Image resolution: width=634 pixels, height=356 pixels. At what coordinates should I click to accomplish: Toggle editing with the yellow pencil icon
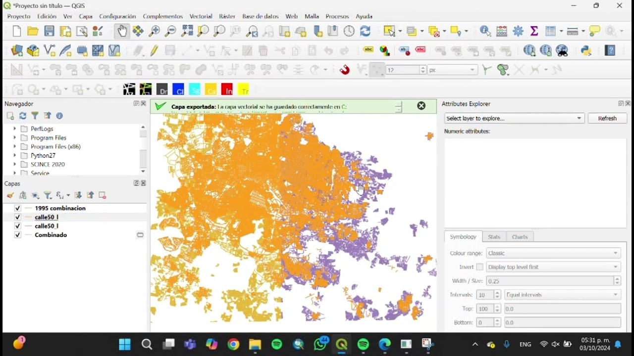(154, 50)
